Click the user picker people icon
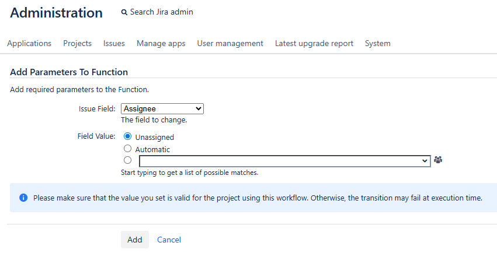497x260 pixels. pos(438,160)
